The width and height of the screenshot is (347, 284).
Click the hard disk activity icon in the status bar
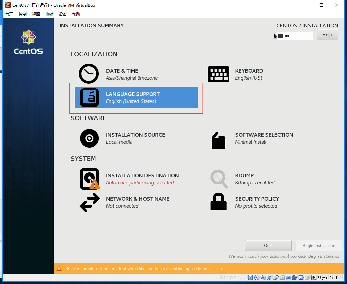pyautogui.click(x=250, y=278)
